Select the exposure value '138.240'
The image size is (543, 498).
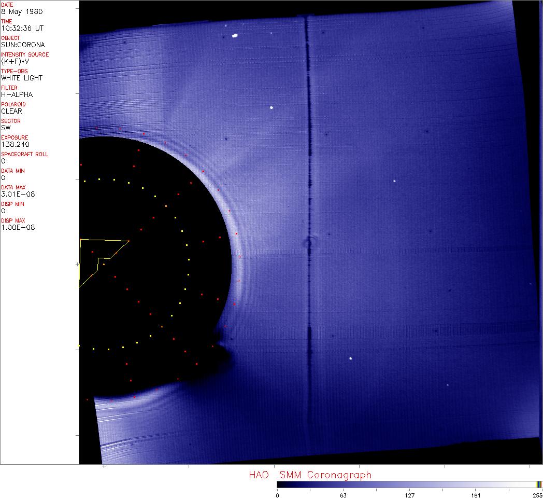pyautogui.click(x=15, y=144)
